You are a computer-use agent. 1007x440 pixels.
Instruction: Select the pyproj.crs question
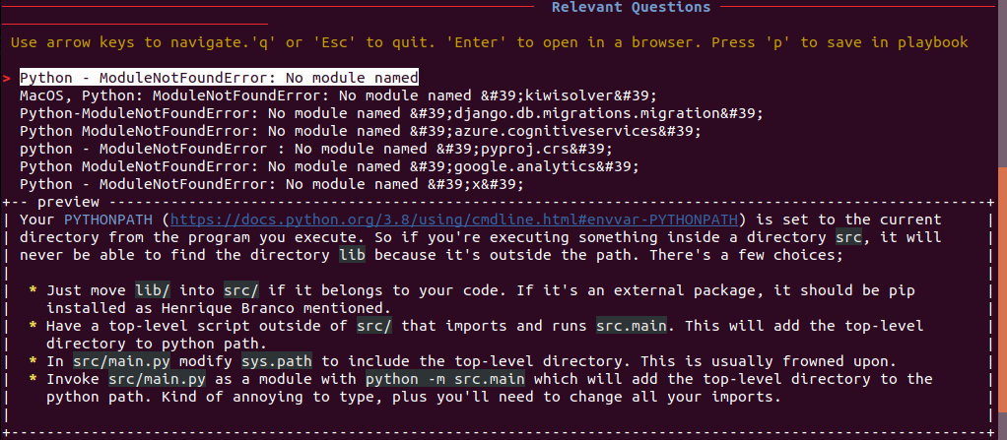315,149
